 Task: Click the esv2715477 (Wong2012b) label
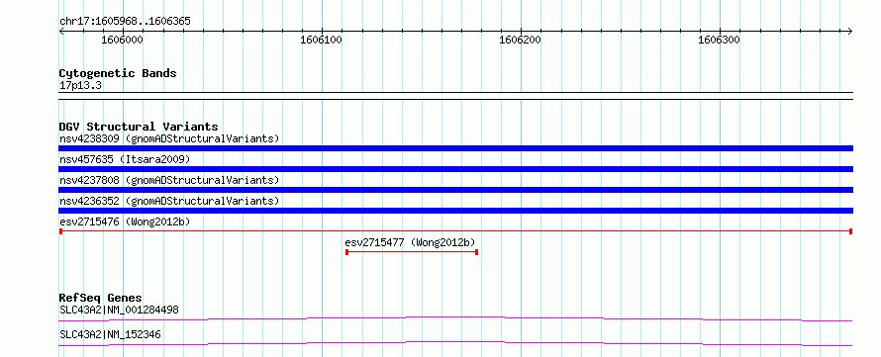coord(410,242)
